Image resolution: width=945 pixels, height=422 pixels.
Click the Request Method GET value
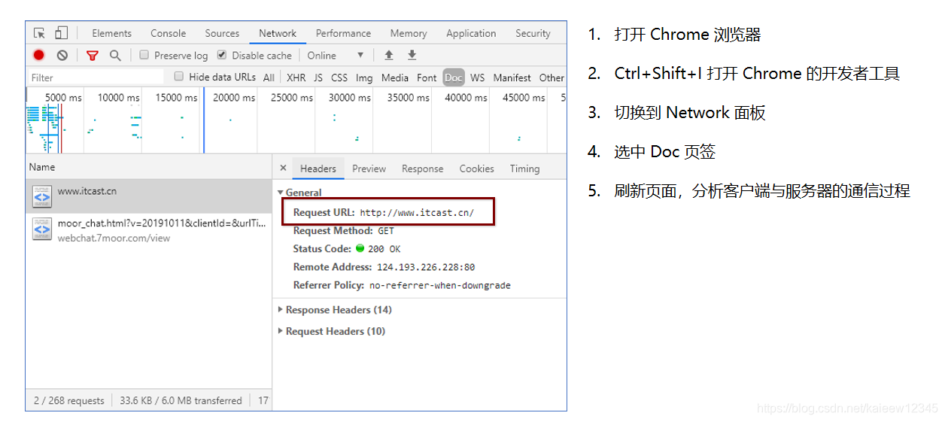(386, 231)
